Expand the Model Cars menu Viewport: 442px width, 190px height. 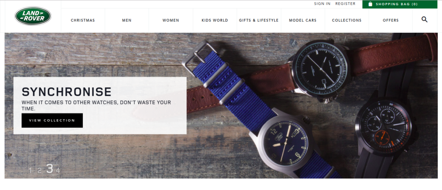(303, 20)
